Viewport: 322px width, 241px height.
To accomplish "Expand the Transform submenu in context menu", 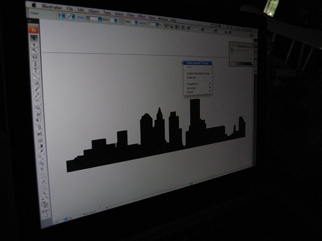I will [198, 83].
